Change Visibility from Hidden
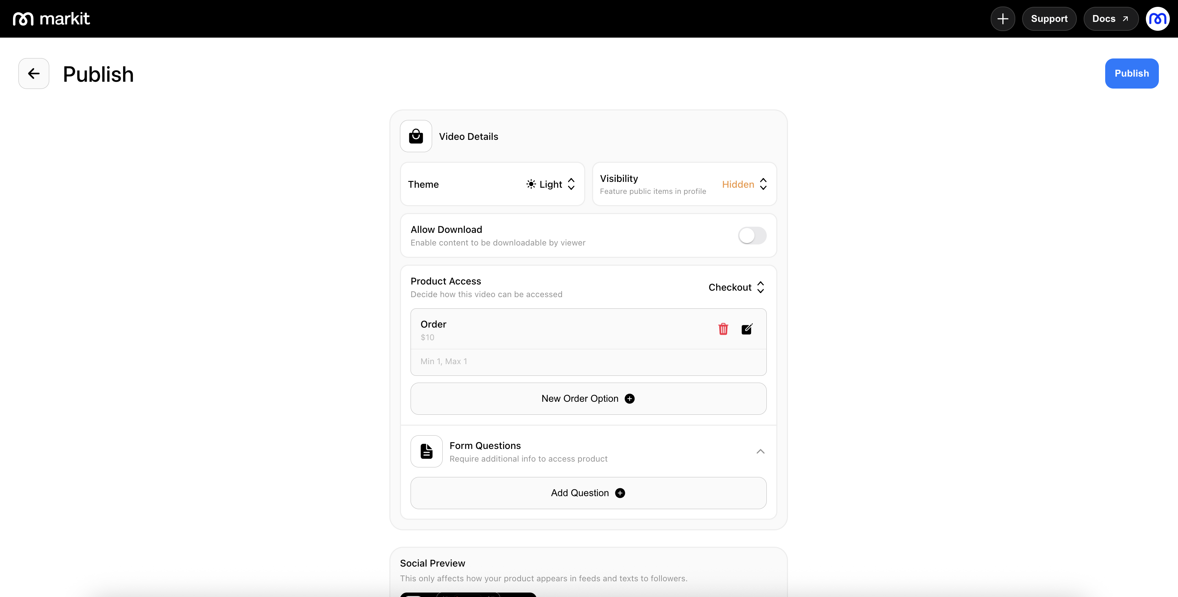The width and height of the screenshot is (1178, 597). point(744,184)
